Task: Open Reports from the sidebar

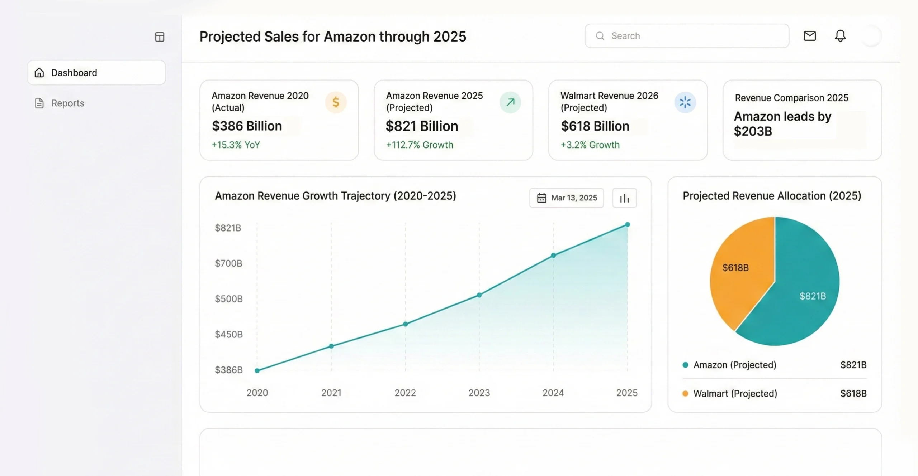Action: point(67,103)
